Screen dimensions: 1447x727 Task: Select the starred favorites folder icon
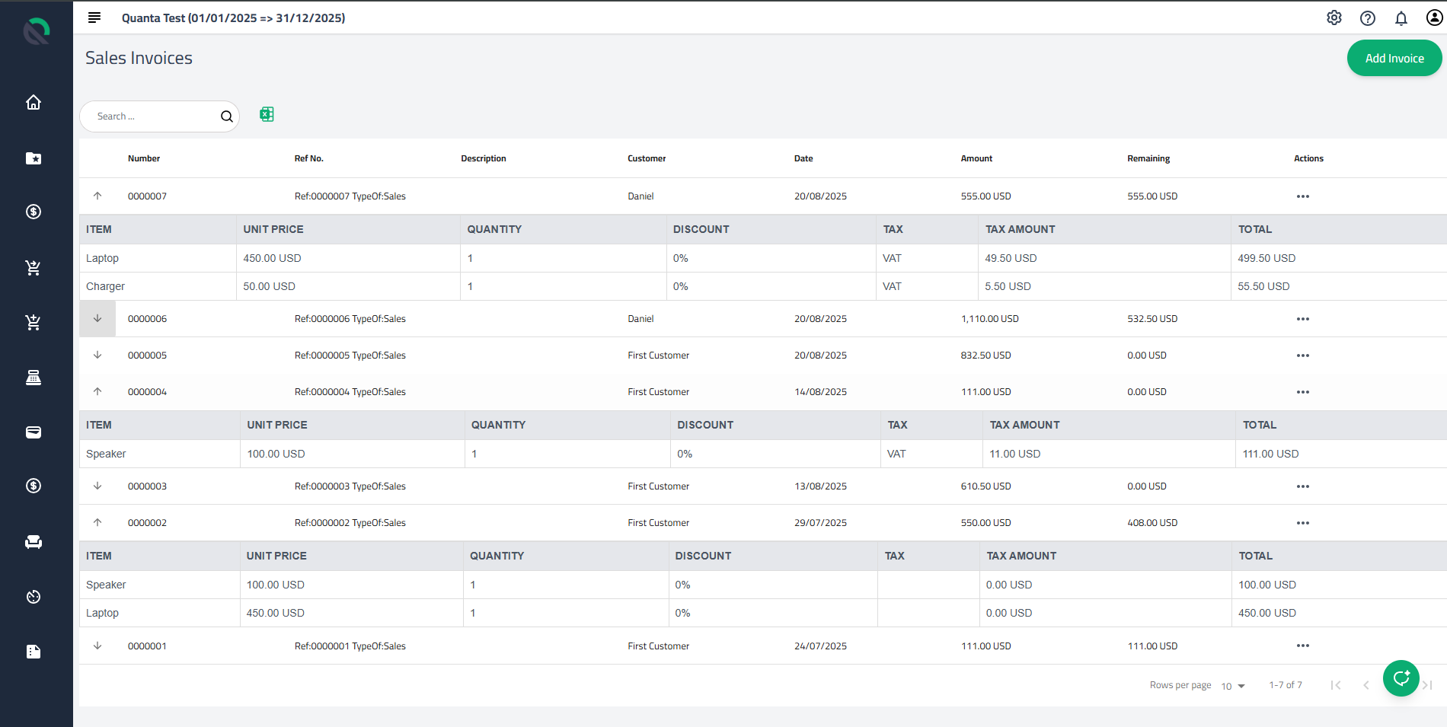pyautogui.click(x=34, y=158)
